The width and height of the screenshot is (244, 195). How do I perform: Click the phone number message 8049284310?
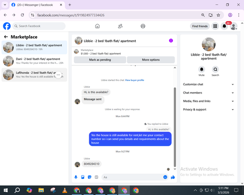click(x=92, y=164)
